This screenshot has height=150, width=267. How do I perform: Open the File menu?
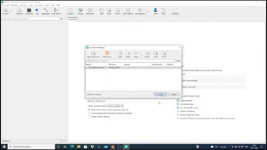coord(3,5)
